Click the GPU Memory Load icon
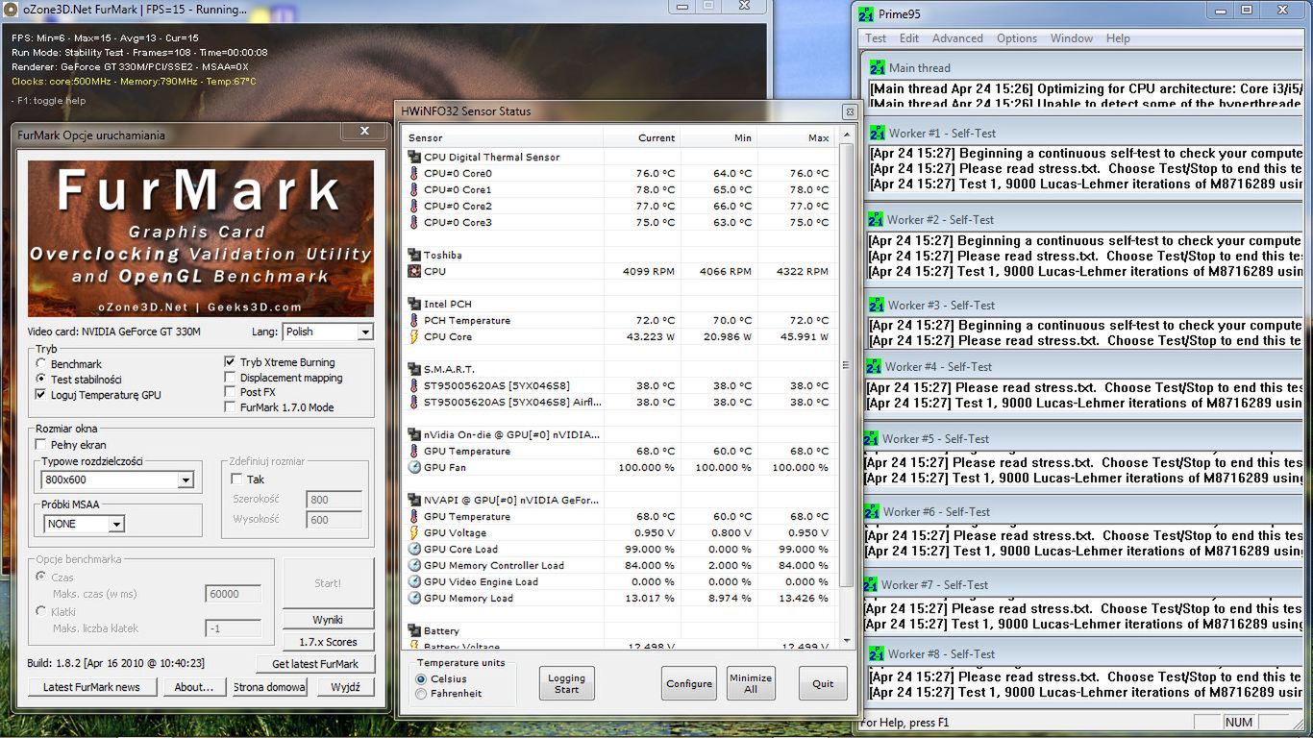This screenshot has height=738, width=1313. (414, 598)
